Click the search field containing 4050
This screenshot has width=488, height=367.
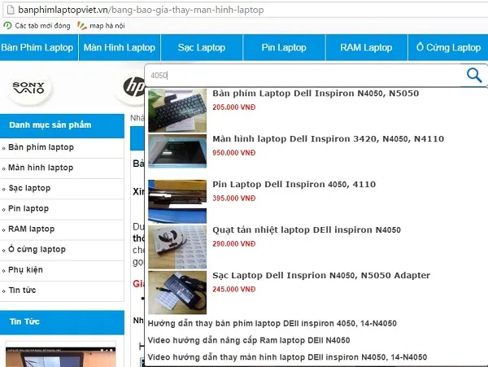[305, 76]
